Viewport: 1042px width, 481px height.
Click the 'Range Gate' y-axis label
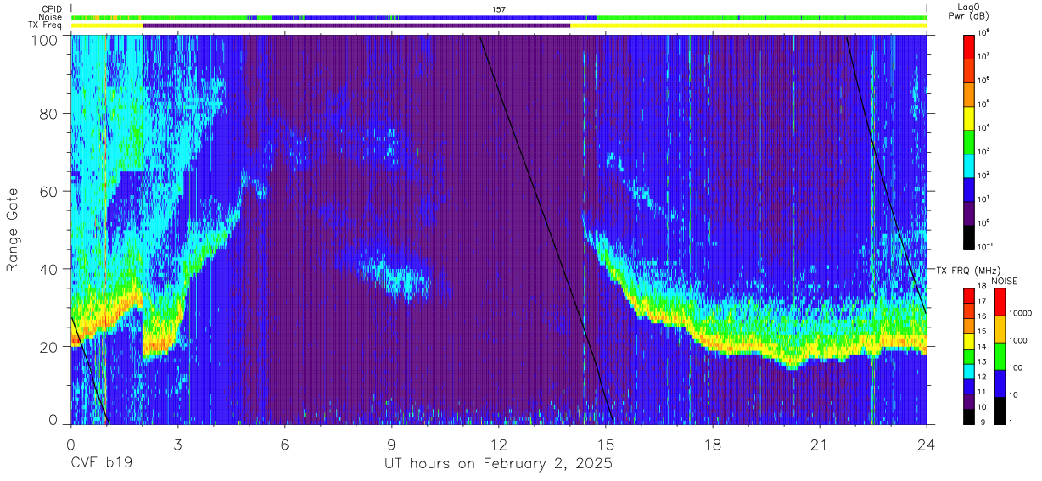point(14,230)
